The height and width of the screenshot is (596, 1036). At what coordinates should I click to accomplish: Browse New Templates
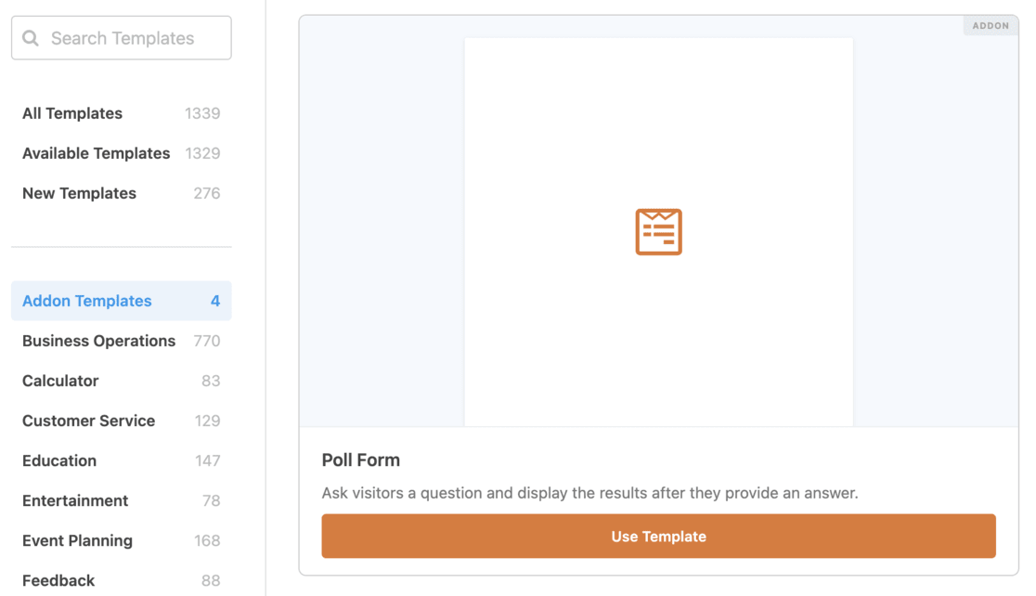coord(79,193)
